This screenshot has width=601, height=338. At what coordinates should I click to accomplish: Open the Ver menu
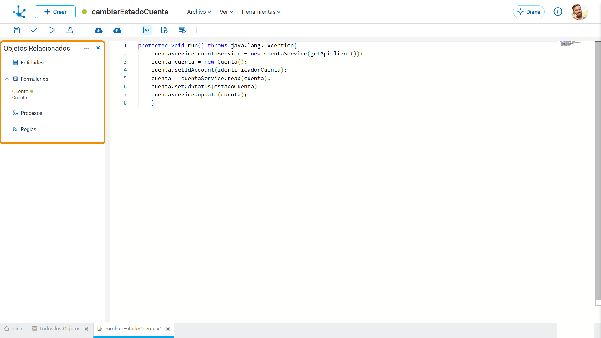[226, 12]
